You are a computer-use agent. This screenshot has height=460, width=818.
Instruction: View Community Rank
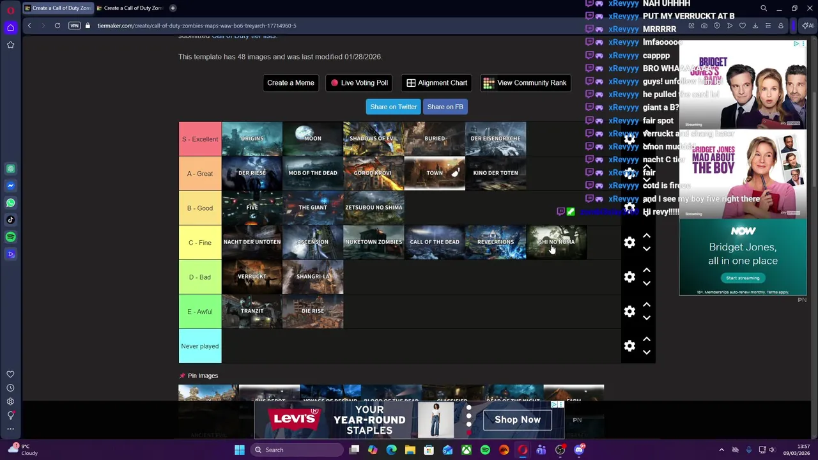[525, 83]
